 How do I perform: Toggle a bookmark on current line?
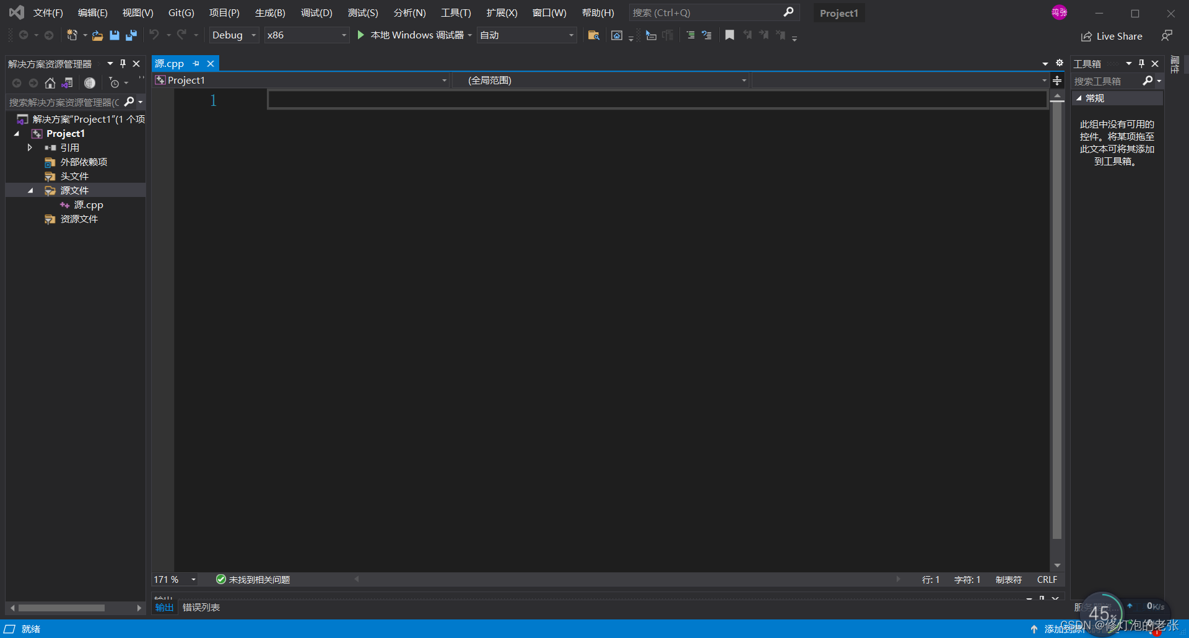[730, 35]
